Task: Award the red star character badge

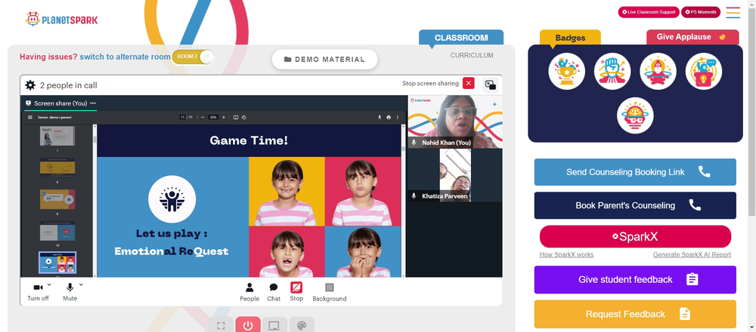Action: [x=658, y=71]
